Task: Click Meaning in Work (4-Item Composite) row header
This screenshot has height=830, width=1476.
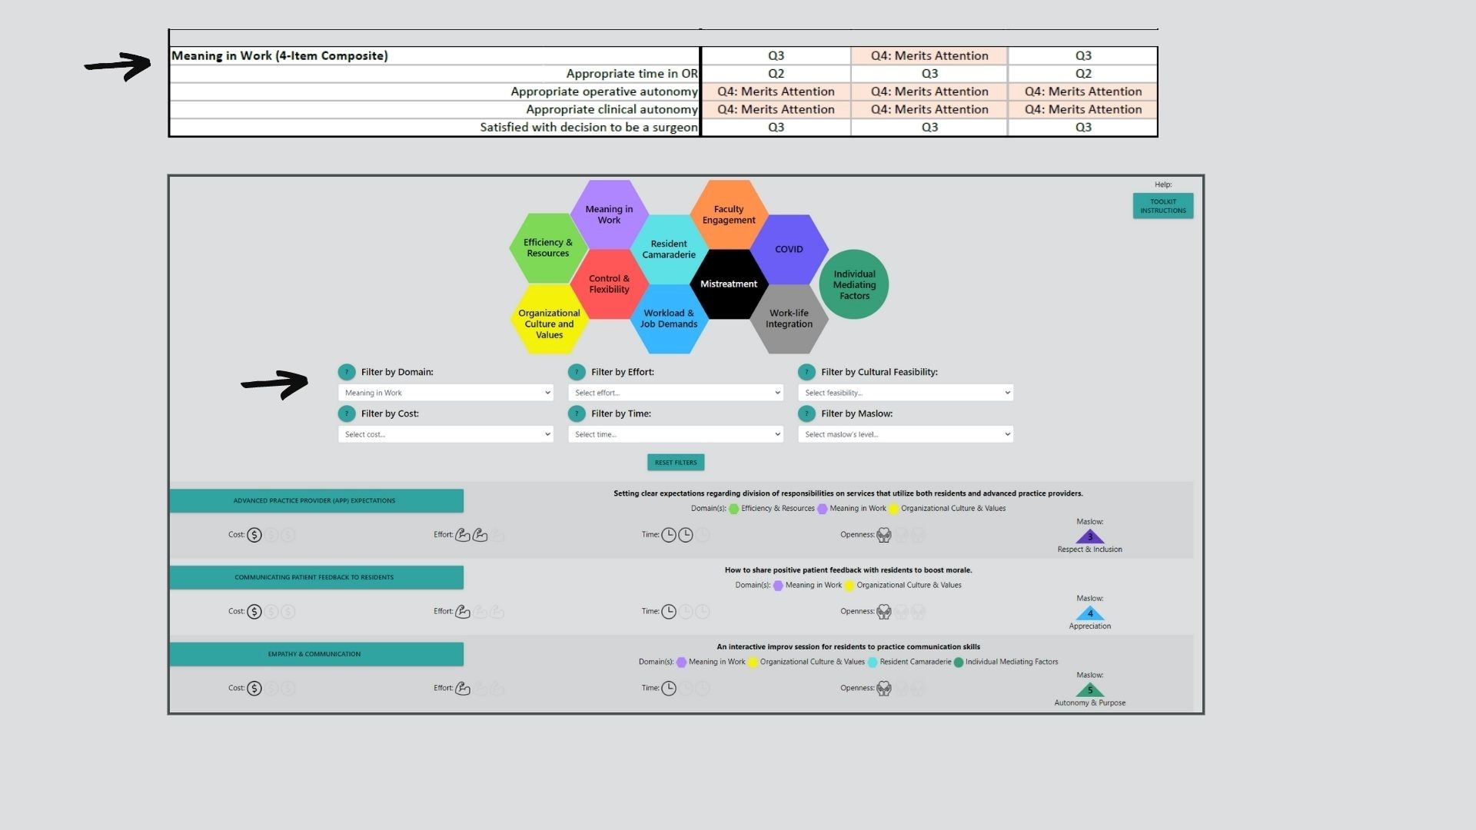Action: (x=280, y=55)
